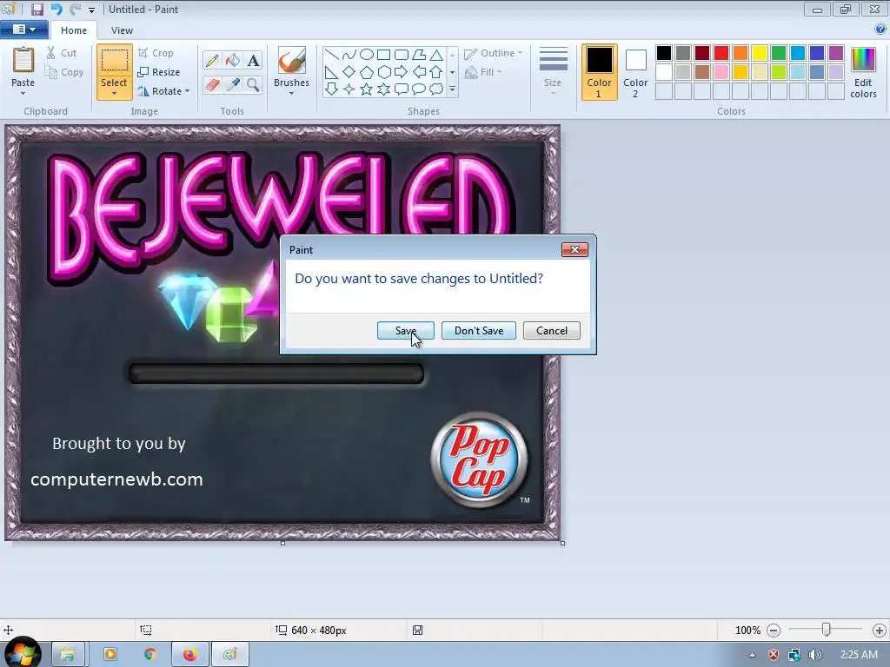The height and width of the screenshot is (667, 890).
Task: Click Cancel in the Paint dialog
Action: (x=552, y=331)
